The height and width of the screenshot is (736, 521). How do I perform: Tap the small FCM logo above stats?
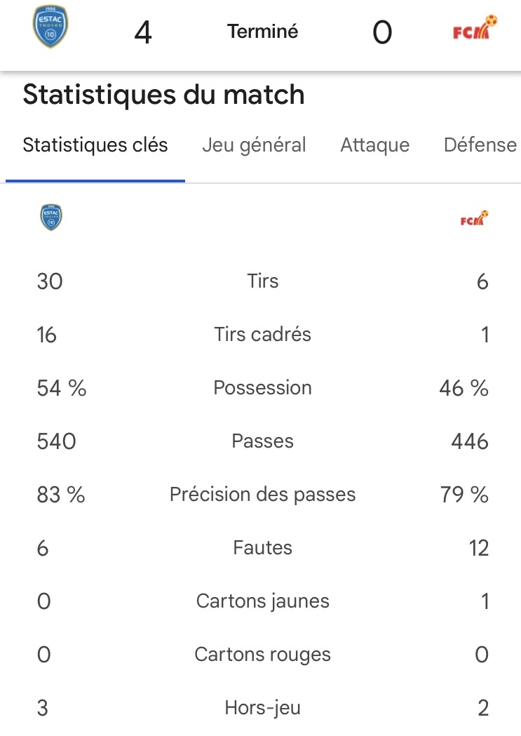474,218
